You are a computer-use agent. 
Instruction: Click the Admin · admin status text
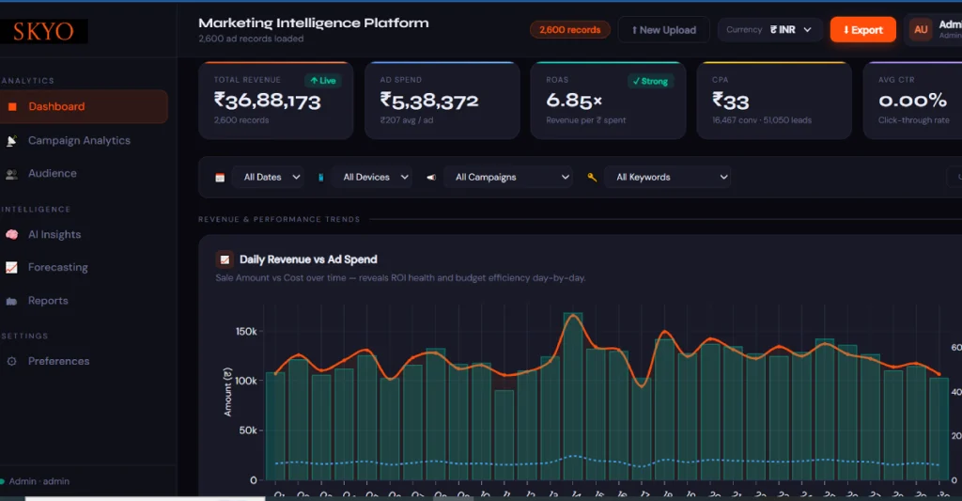coord(39,481)
